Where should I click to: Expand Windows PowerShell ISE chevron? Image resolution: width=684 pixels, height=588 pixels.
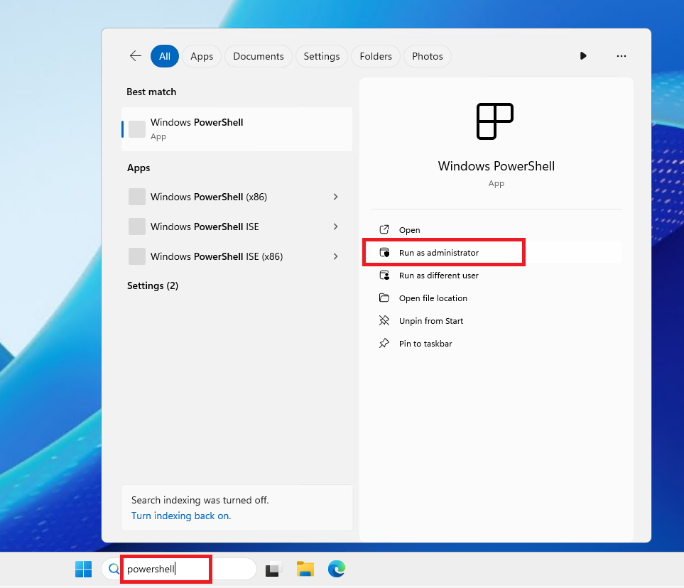point(335,227)
